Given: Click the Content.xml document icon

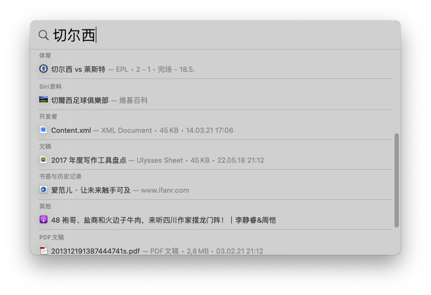Looking at the screenshot, I should click(x=44, y=130).
